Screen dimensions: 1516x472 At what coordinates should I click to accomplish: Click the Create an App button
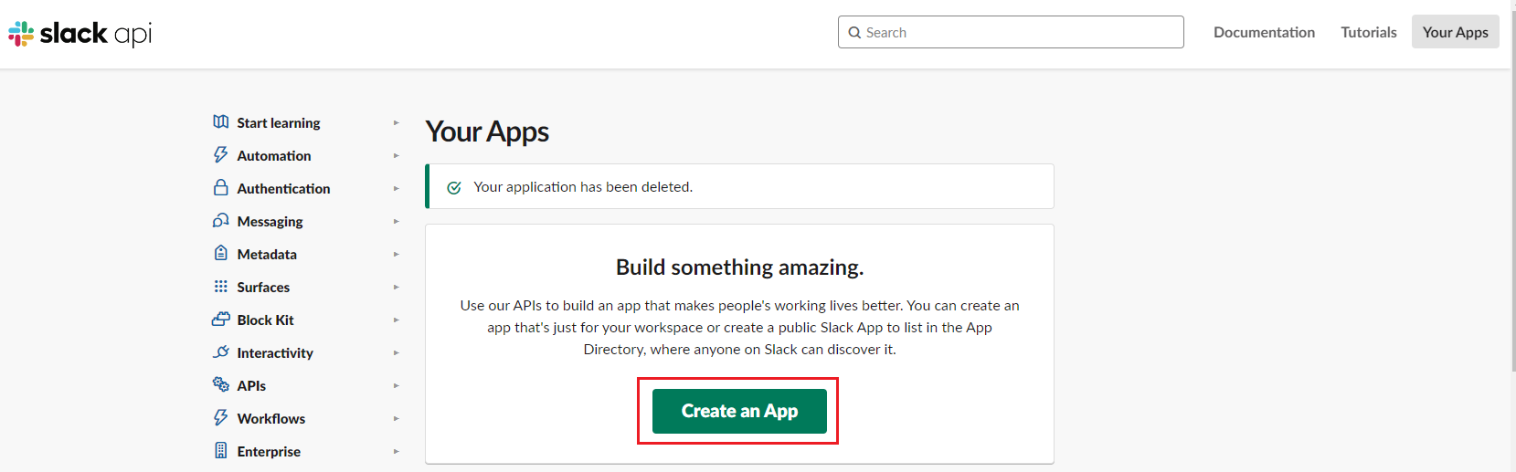click(x=739, y=411)
